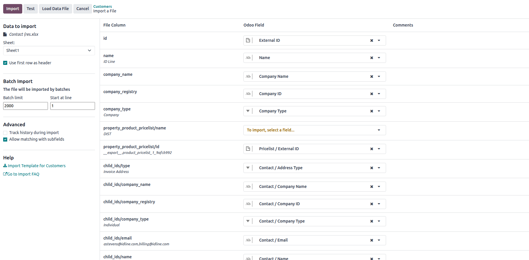This screenshot has height=260, width=529.
Task: Clear the External ID field mapping
Action: coord(372,41)
